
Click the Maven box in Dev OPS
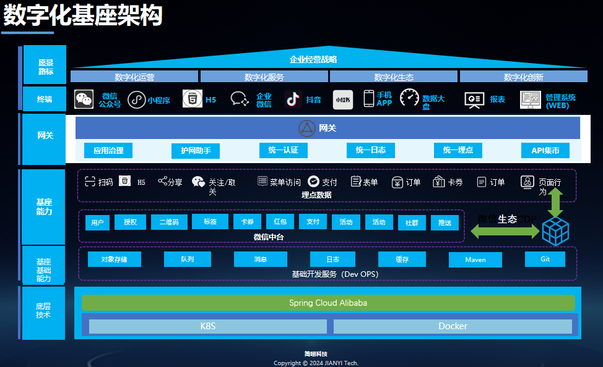tap(475, 259)
